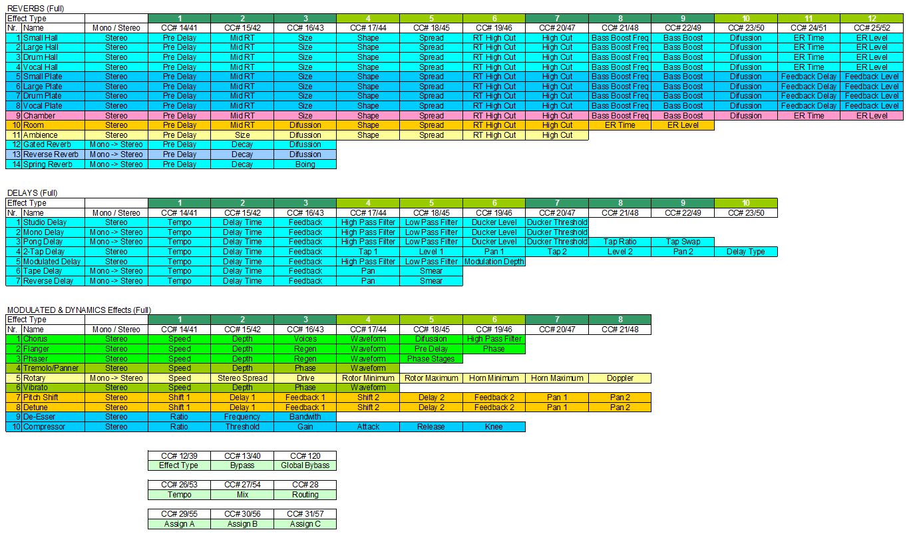The width and height of the screenshot is (909, 540).
Task: Click the Pitch Shift Feedback 2 cell
Action: (x=494, y=398)
